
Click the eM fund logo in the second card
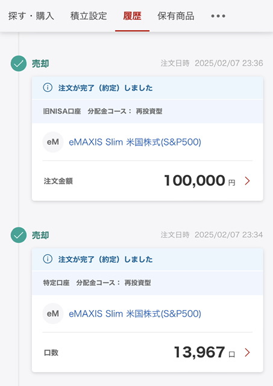53,314
